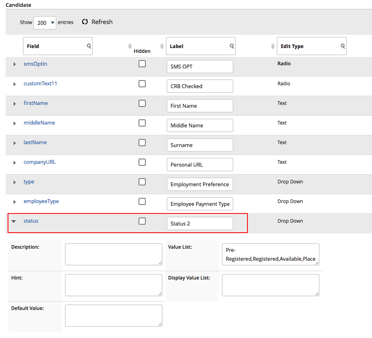Expand the employeeType row
This screenshot has height=338, width=372.
click(15, 202)
